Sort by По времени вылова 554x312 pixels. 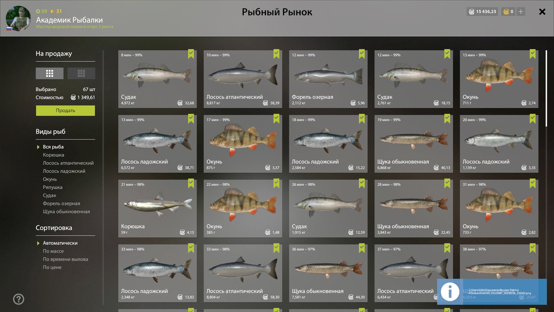coord(65,259)
